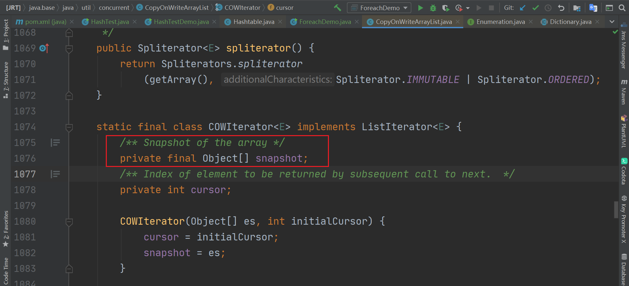629x286 pixels.
Task: Collapse COWIterator constructor fold line 1080
Action: coord(69,222)
